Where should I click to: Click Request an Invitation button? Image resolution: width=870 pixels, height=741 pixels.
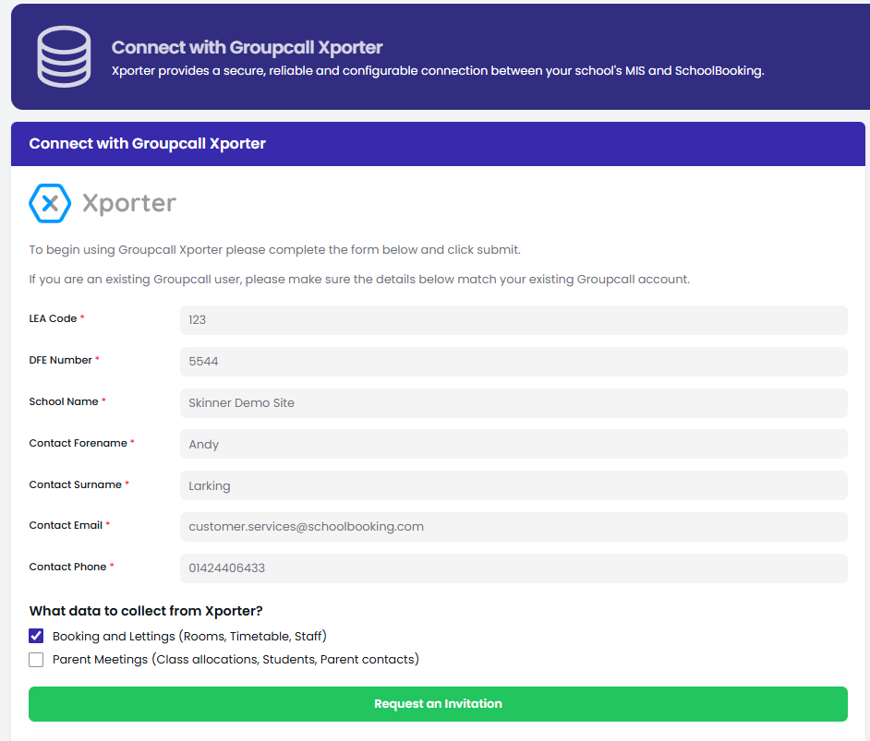(x=438, y=704)
